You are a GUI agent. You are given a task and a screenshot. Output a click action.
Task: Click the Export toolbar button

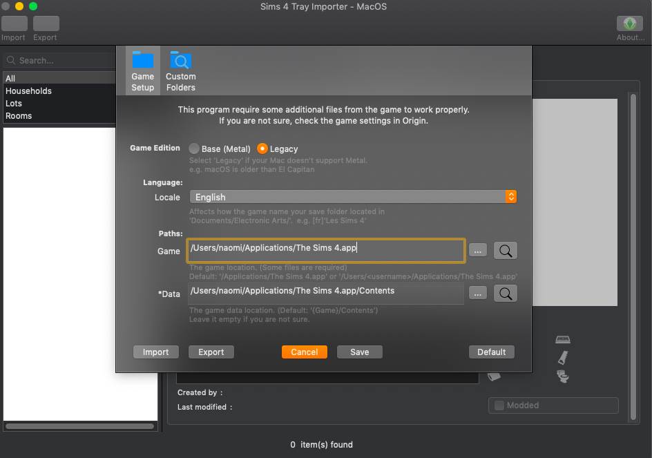(x=46, y=23)
